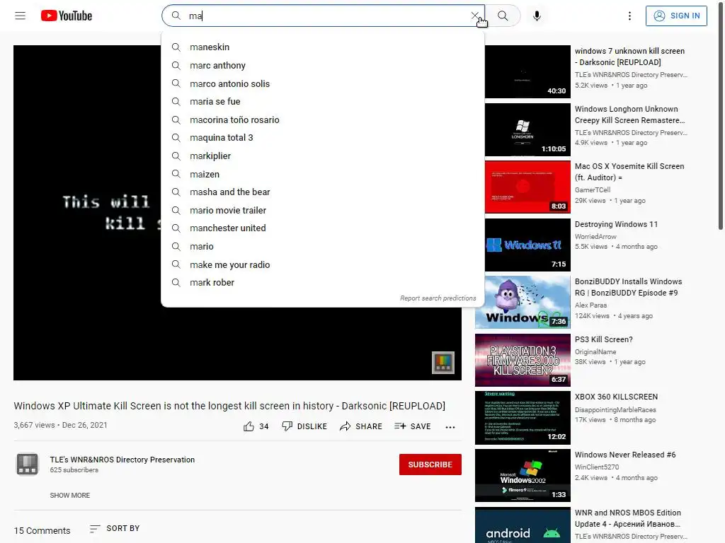Select 'masha and the bear' prediction
The image size is (725, 543).
point(323,192)
